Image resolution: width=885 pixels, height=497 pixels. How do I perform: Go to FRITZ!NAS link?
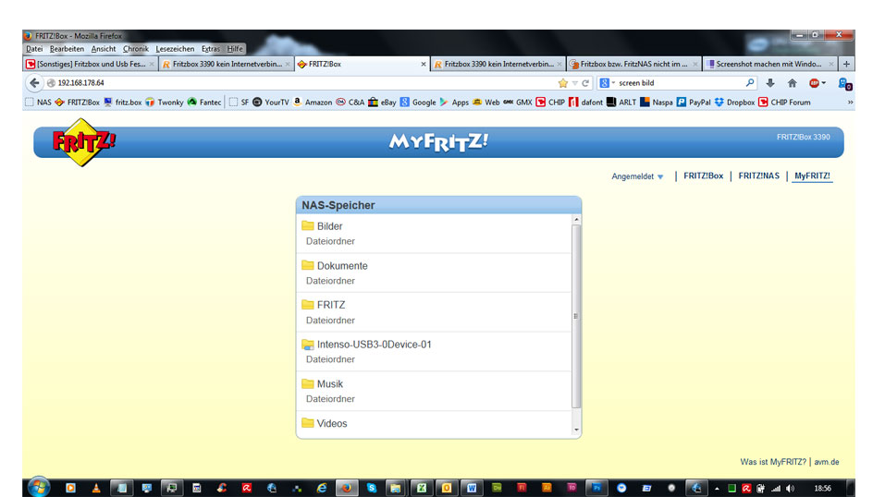click(758, 176)
